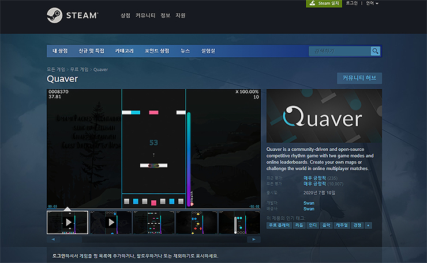This screenshot has width=427, height=263.
Task: Click the magnifier search icon
Action: coord(375,51)
